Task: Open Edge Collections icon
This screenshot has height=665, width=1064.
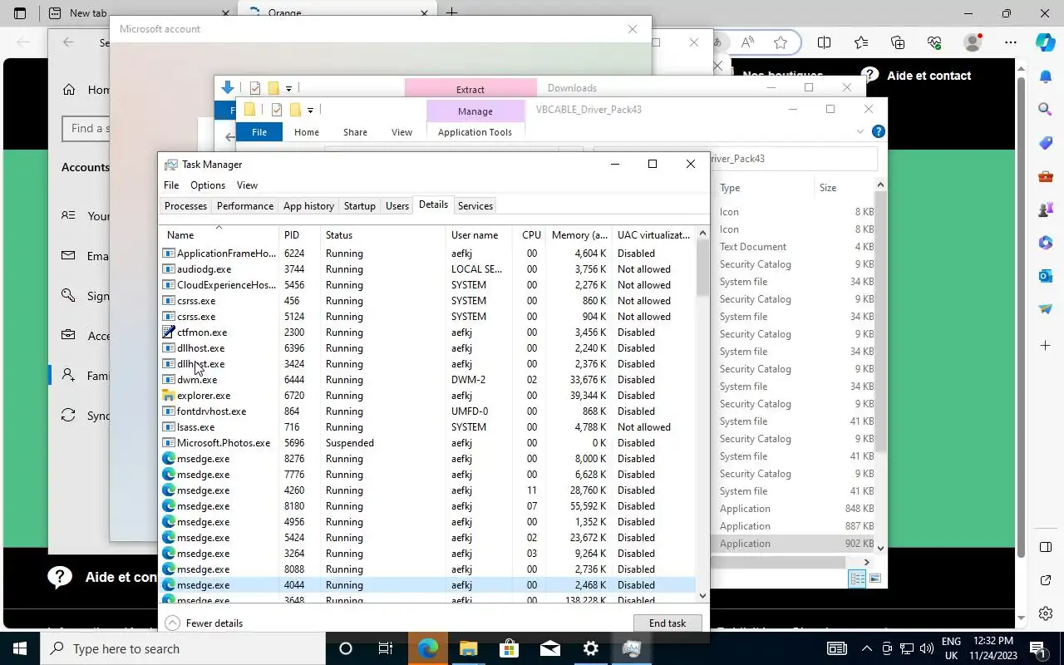Action: (898, 42)
